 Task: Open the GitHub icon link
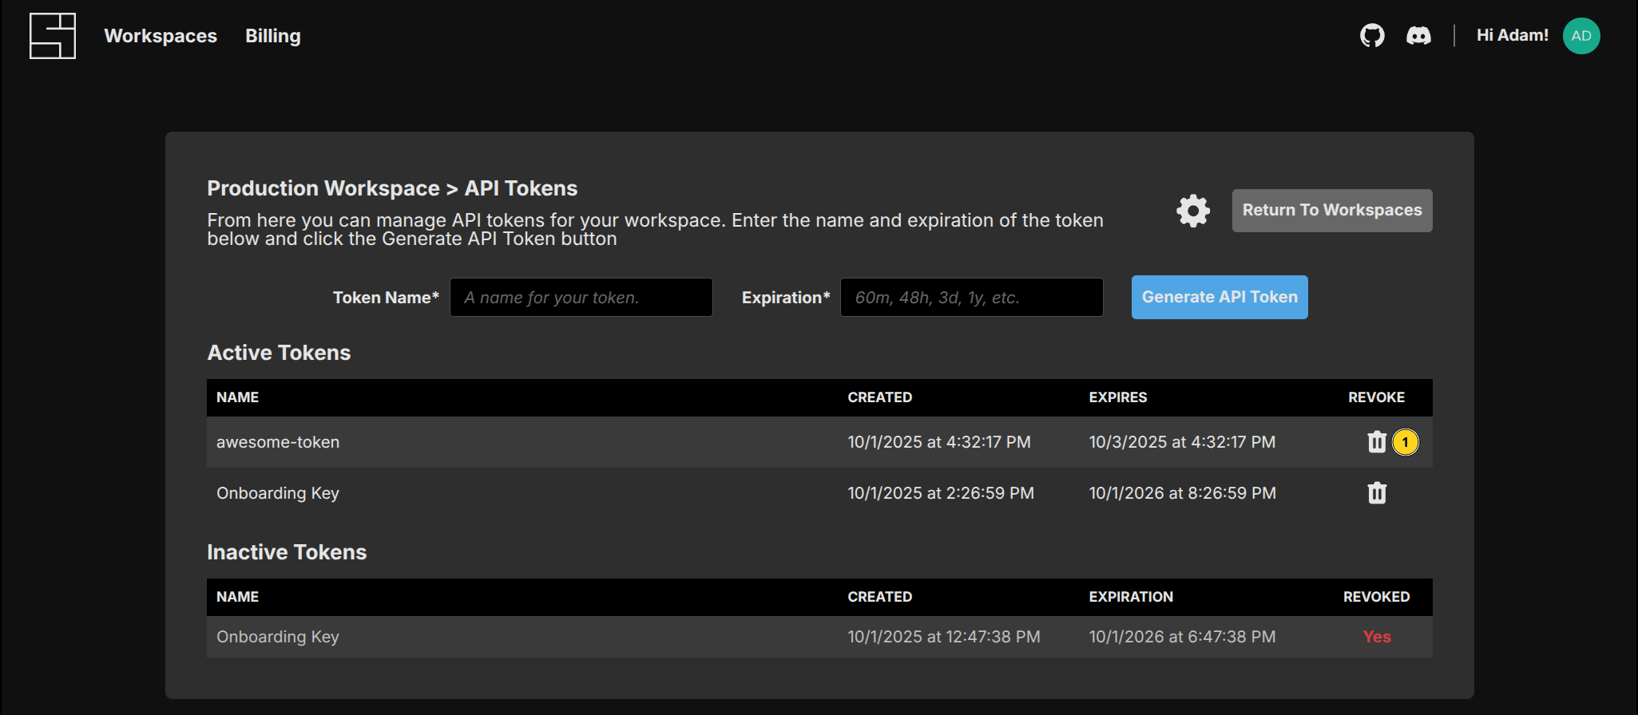[x=1372, y=36]
